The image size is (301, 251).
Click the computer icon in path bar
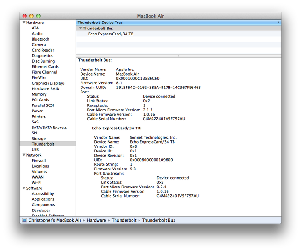tap(24, 220)
